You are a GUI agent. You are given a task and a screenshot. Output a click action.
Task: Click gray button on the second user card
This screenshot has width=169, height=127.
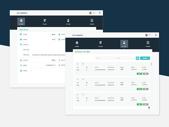pos(146,89)
